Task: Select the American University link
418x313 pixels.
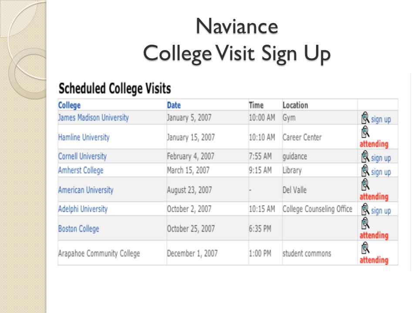Action: (x=86, y=190)
